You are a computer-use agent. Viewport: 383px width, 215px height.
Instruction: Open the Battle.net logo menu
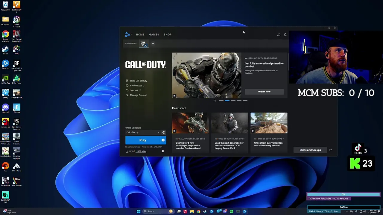(128, 34)
